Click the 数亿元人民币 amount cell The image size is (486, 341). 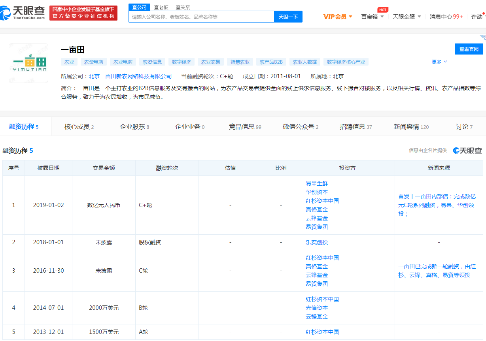pyautogui.click(x=104, y=205)
